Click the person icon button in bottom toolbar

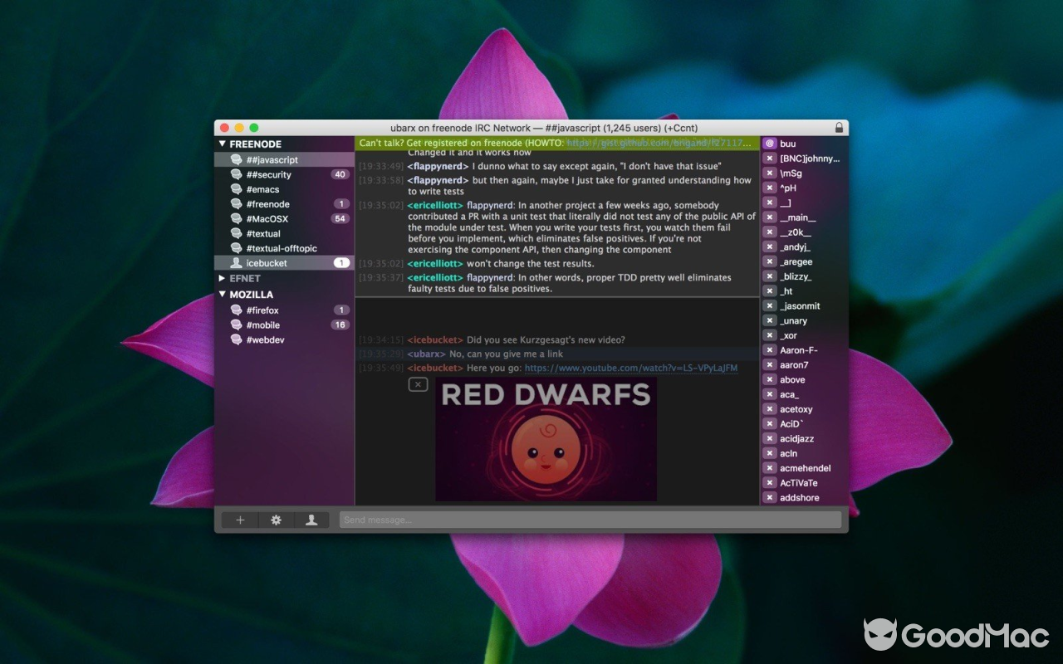[x=311, y=520]
